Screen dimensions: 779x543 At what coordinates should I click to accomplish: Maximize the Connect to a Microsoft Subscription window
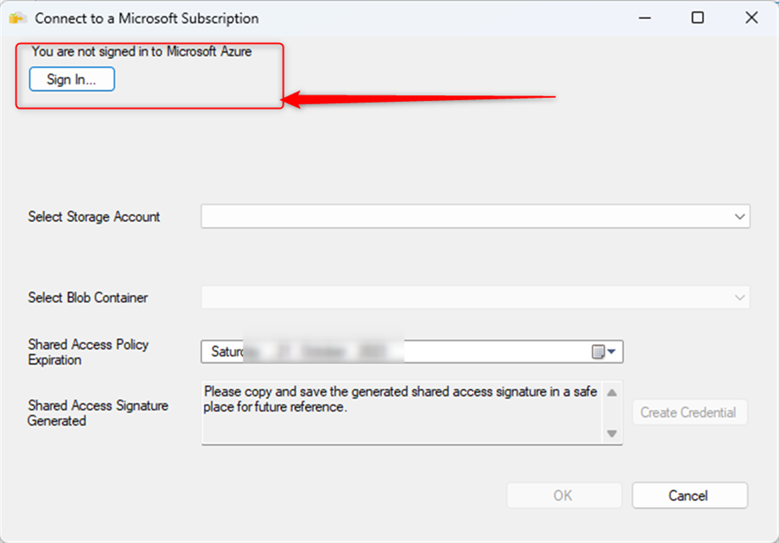click(698, 18)
